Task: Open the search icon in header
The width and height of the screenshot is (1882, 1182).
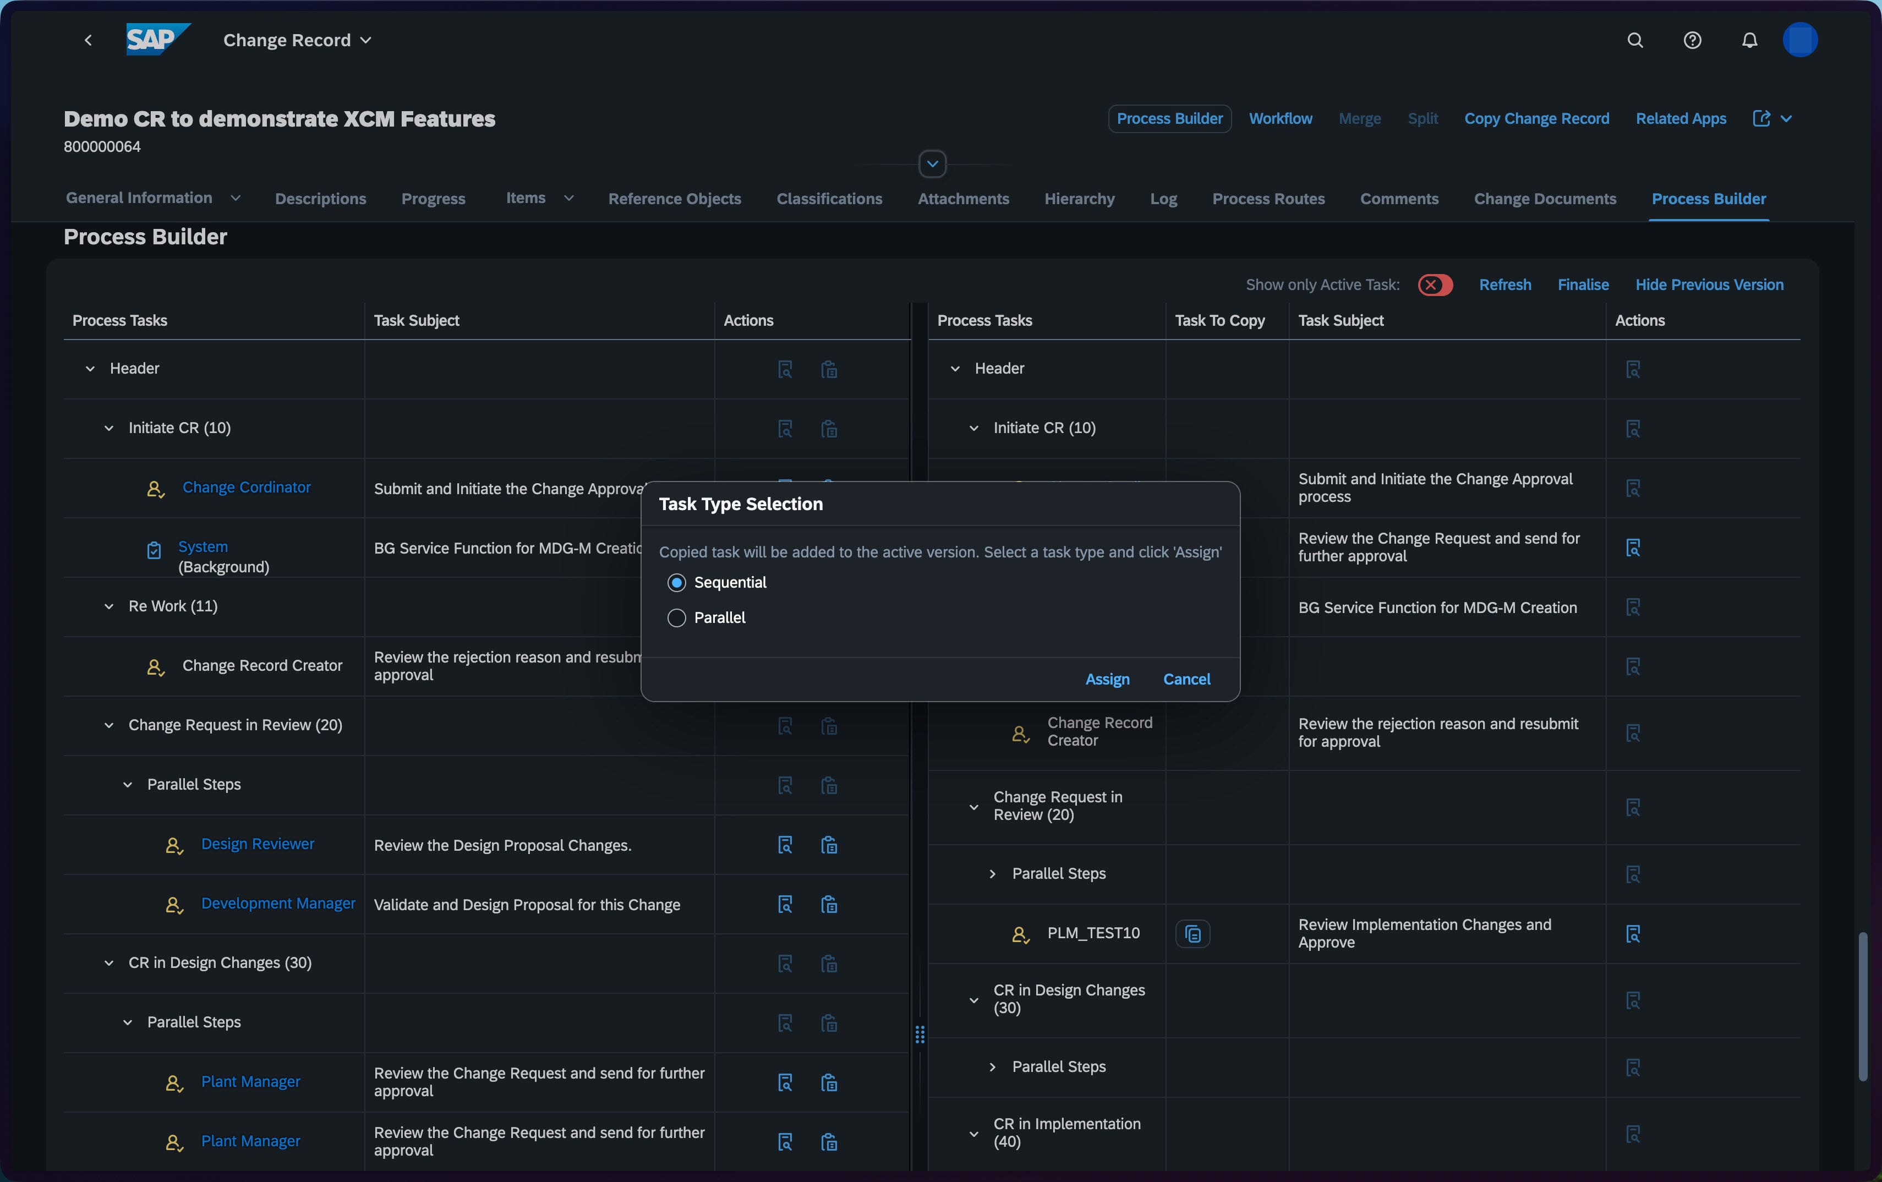Action: click(1635, 40)
